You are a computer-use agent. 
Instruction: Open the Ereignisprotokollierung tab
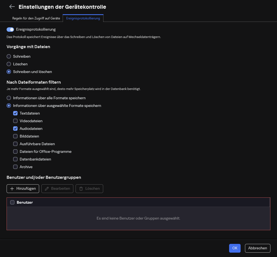pyautogui.click(x=83, y=18)
